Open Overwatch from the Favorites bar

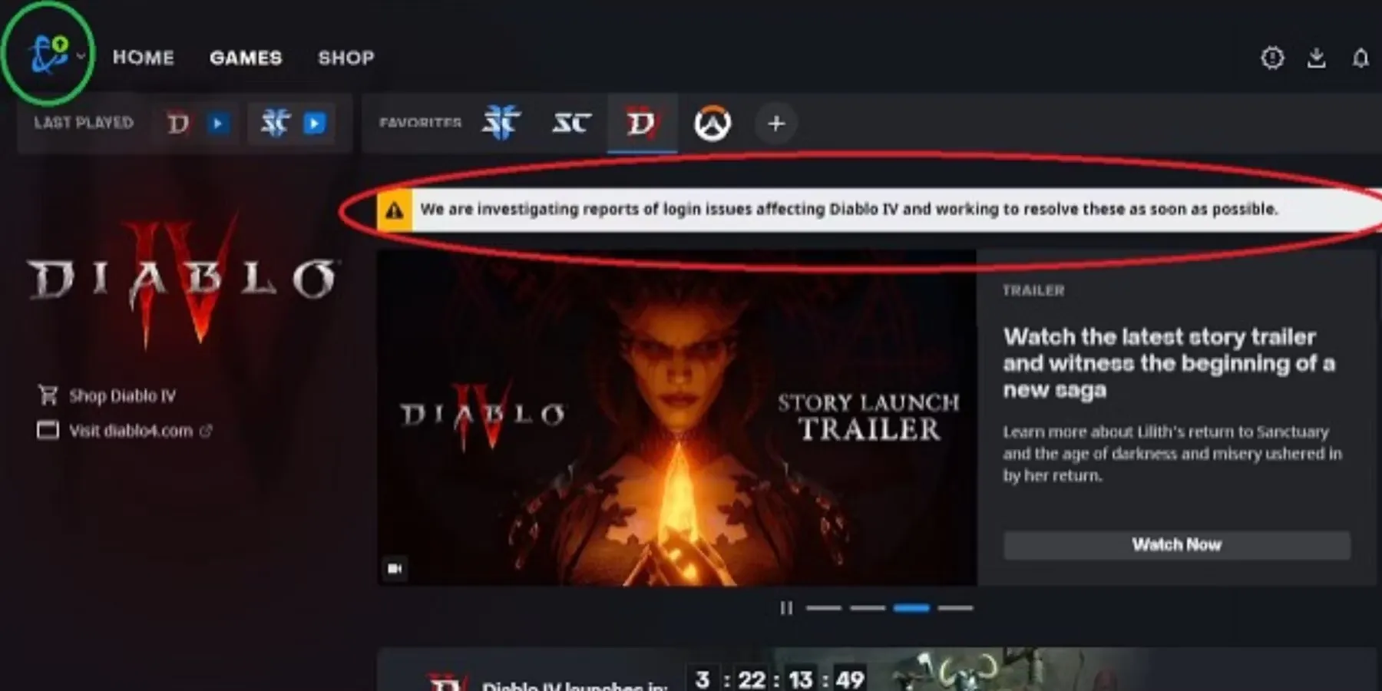coord(712,124)
